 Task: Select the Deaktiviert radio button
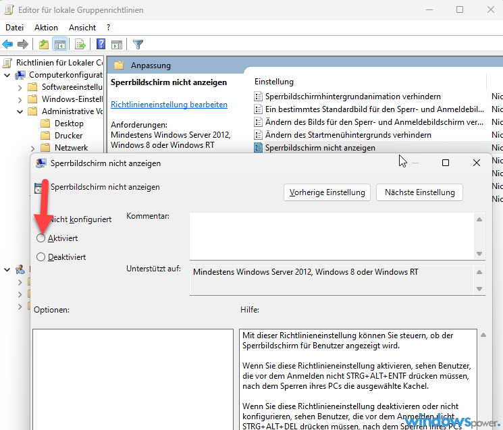click(41, 257)
